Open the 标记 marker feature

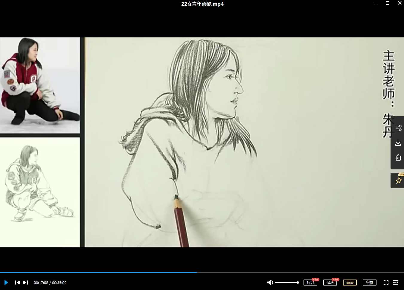310,283
